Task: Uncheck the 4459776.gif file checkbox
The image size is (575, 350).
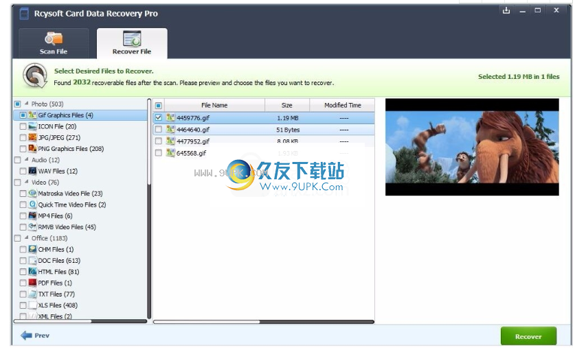Action: pyautogui.click(x=159, y=117)
